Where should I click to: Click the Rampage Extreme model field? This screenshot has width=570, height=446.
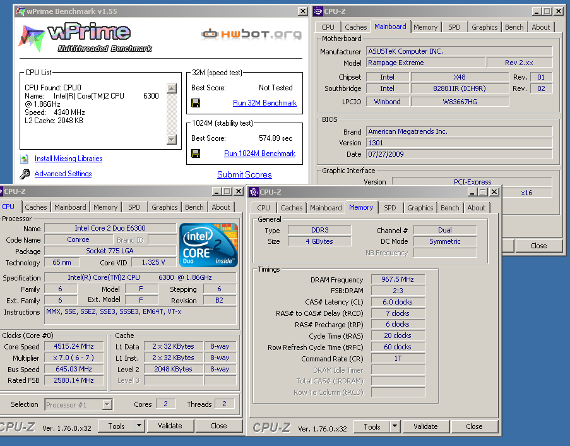click(425, 63)
